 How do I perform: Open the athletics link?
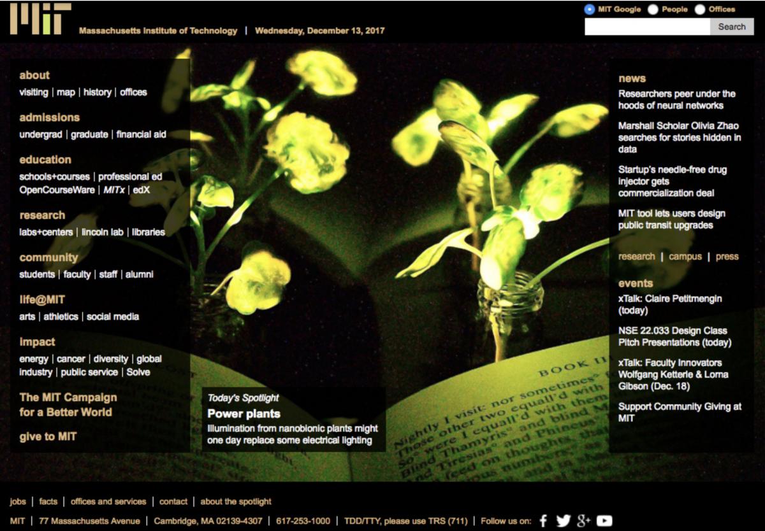pos(61,316)
